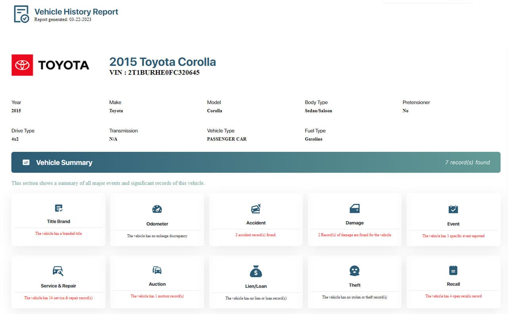
Task: Open the Odometer card label
Action: tap(157, 224)
